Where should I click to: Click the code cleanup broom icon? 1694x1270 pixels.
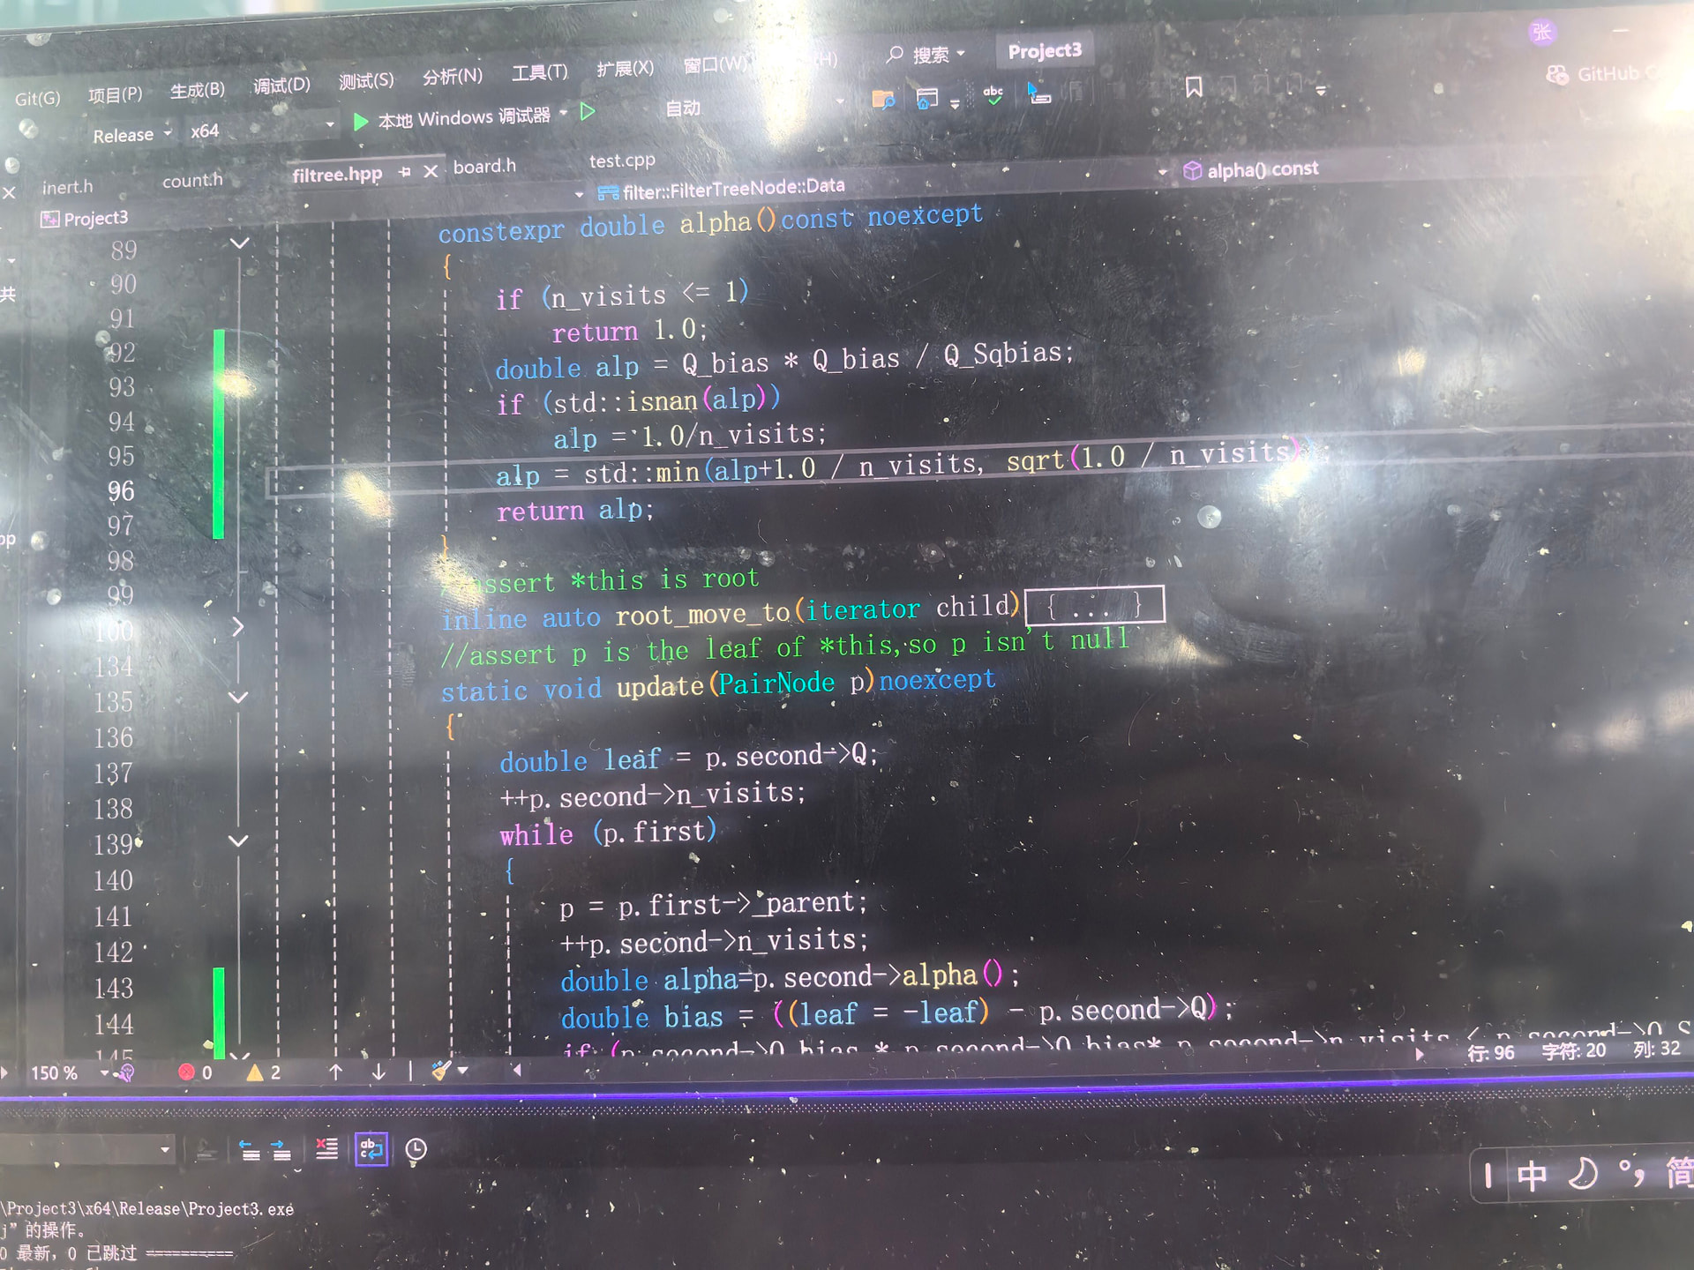click(x=441, y=1071)
